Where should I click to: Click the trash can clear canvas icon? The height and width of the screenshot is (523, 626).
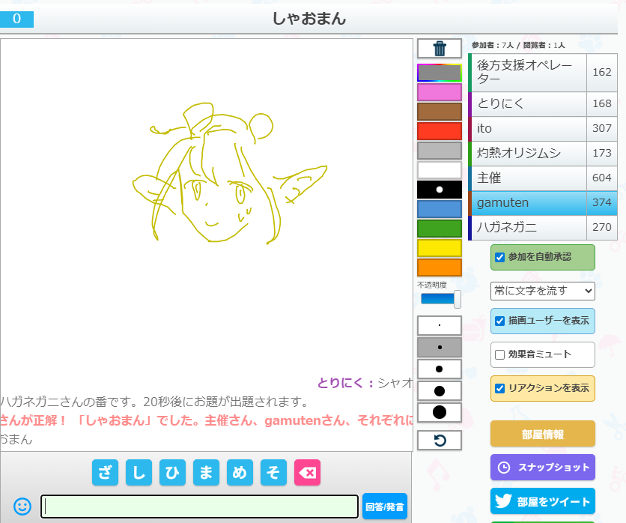coord(440,49)
